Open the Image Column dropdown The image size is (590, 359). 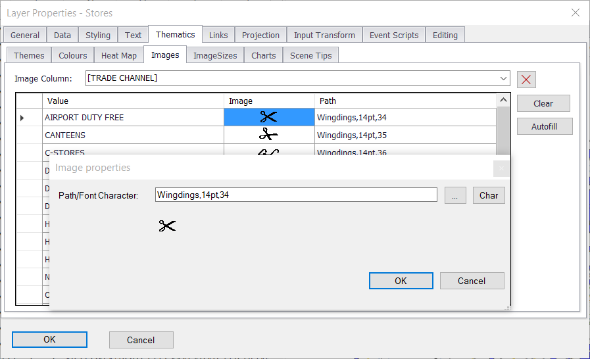503,79
